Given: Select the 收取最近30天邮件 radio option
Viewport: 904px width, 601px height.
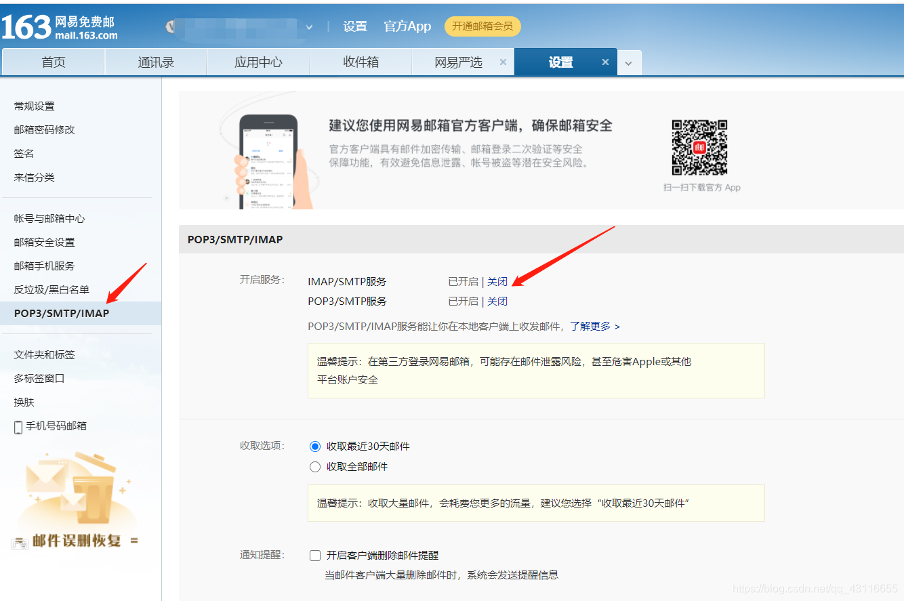Looking at the screenshot, I should coord(314,447).
